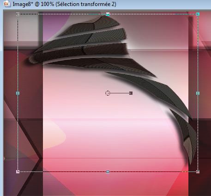Select the right-middle edge transform handle
This screenshot has width=211, height=196.
click(x=198, y=93)
